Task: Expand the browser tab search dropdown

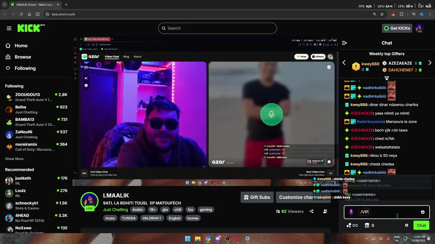Action: pos(4,5)
